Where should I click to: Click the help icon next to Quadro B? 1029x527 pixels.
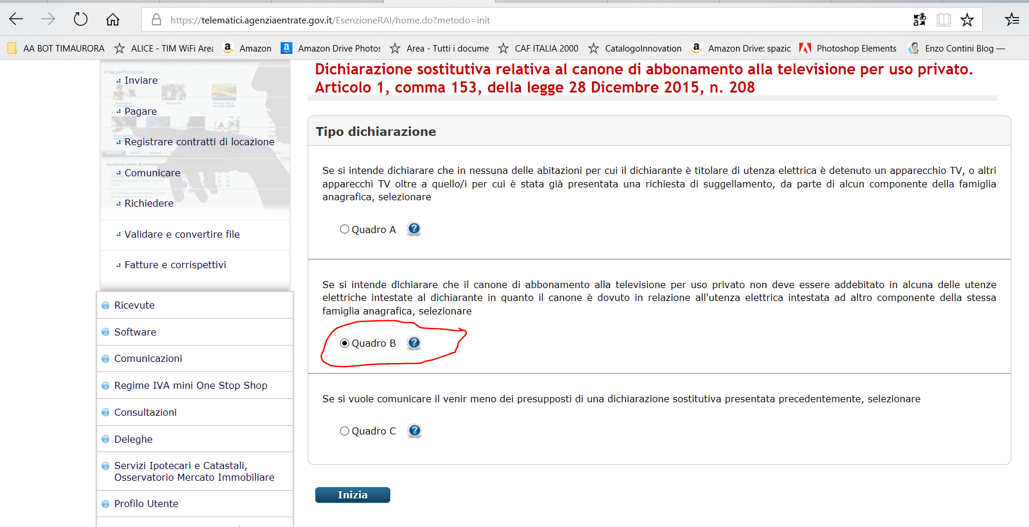point(414,343)
